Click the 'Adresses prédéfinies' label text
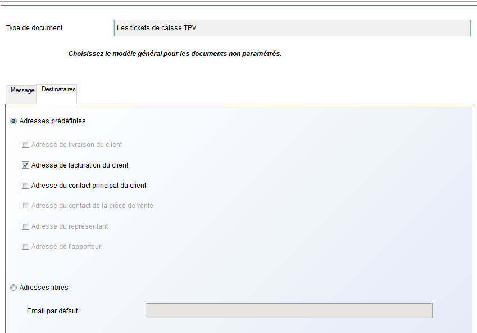Image resolution: width=477 pixels, height=333 pixels. click(52, 121)
